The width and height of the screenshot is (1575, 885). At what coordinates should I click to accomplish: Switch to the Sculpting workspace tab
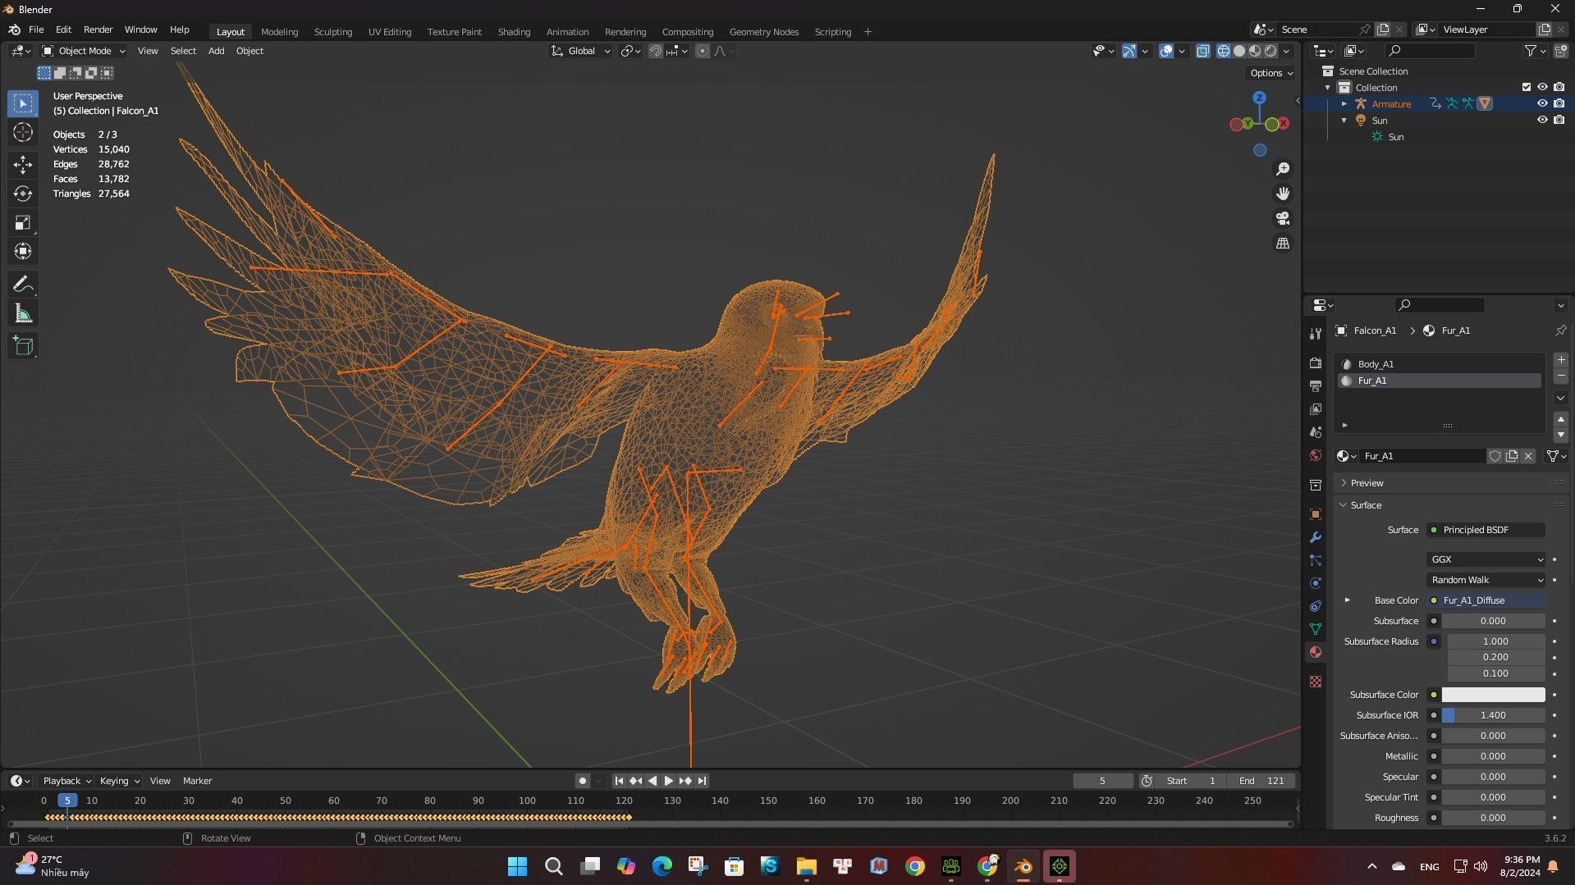(x=332, y=32)
